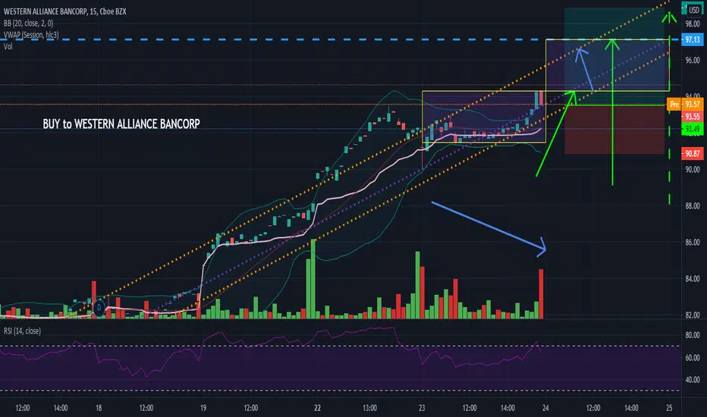Image resolution: width=707 pixels, height=417 pixels.
Task: Click the 82.00 price axis value
Action: coord(693,315)
